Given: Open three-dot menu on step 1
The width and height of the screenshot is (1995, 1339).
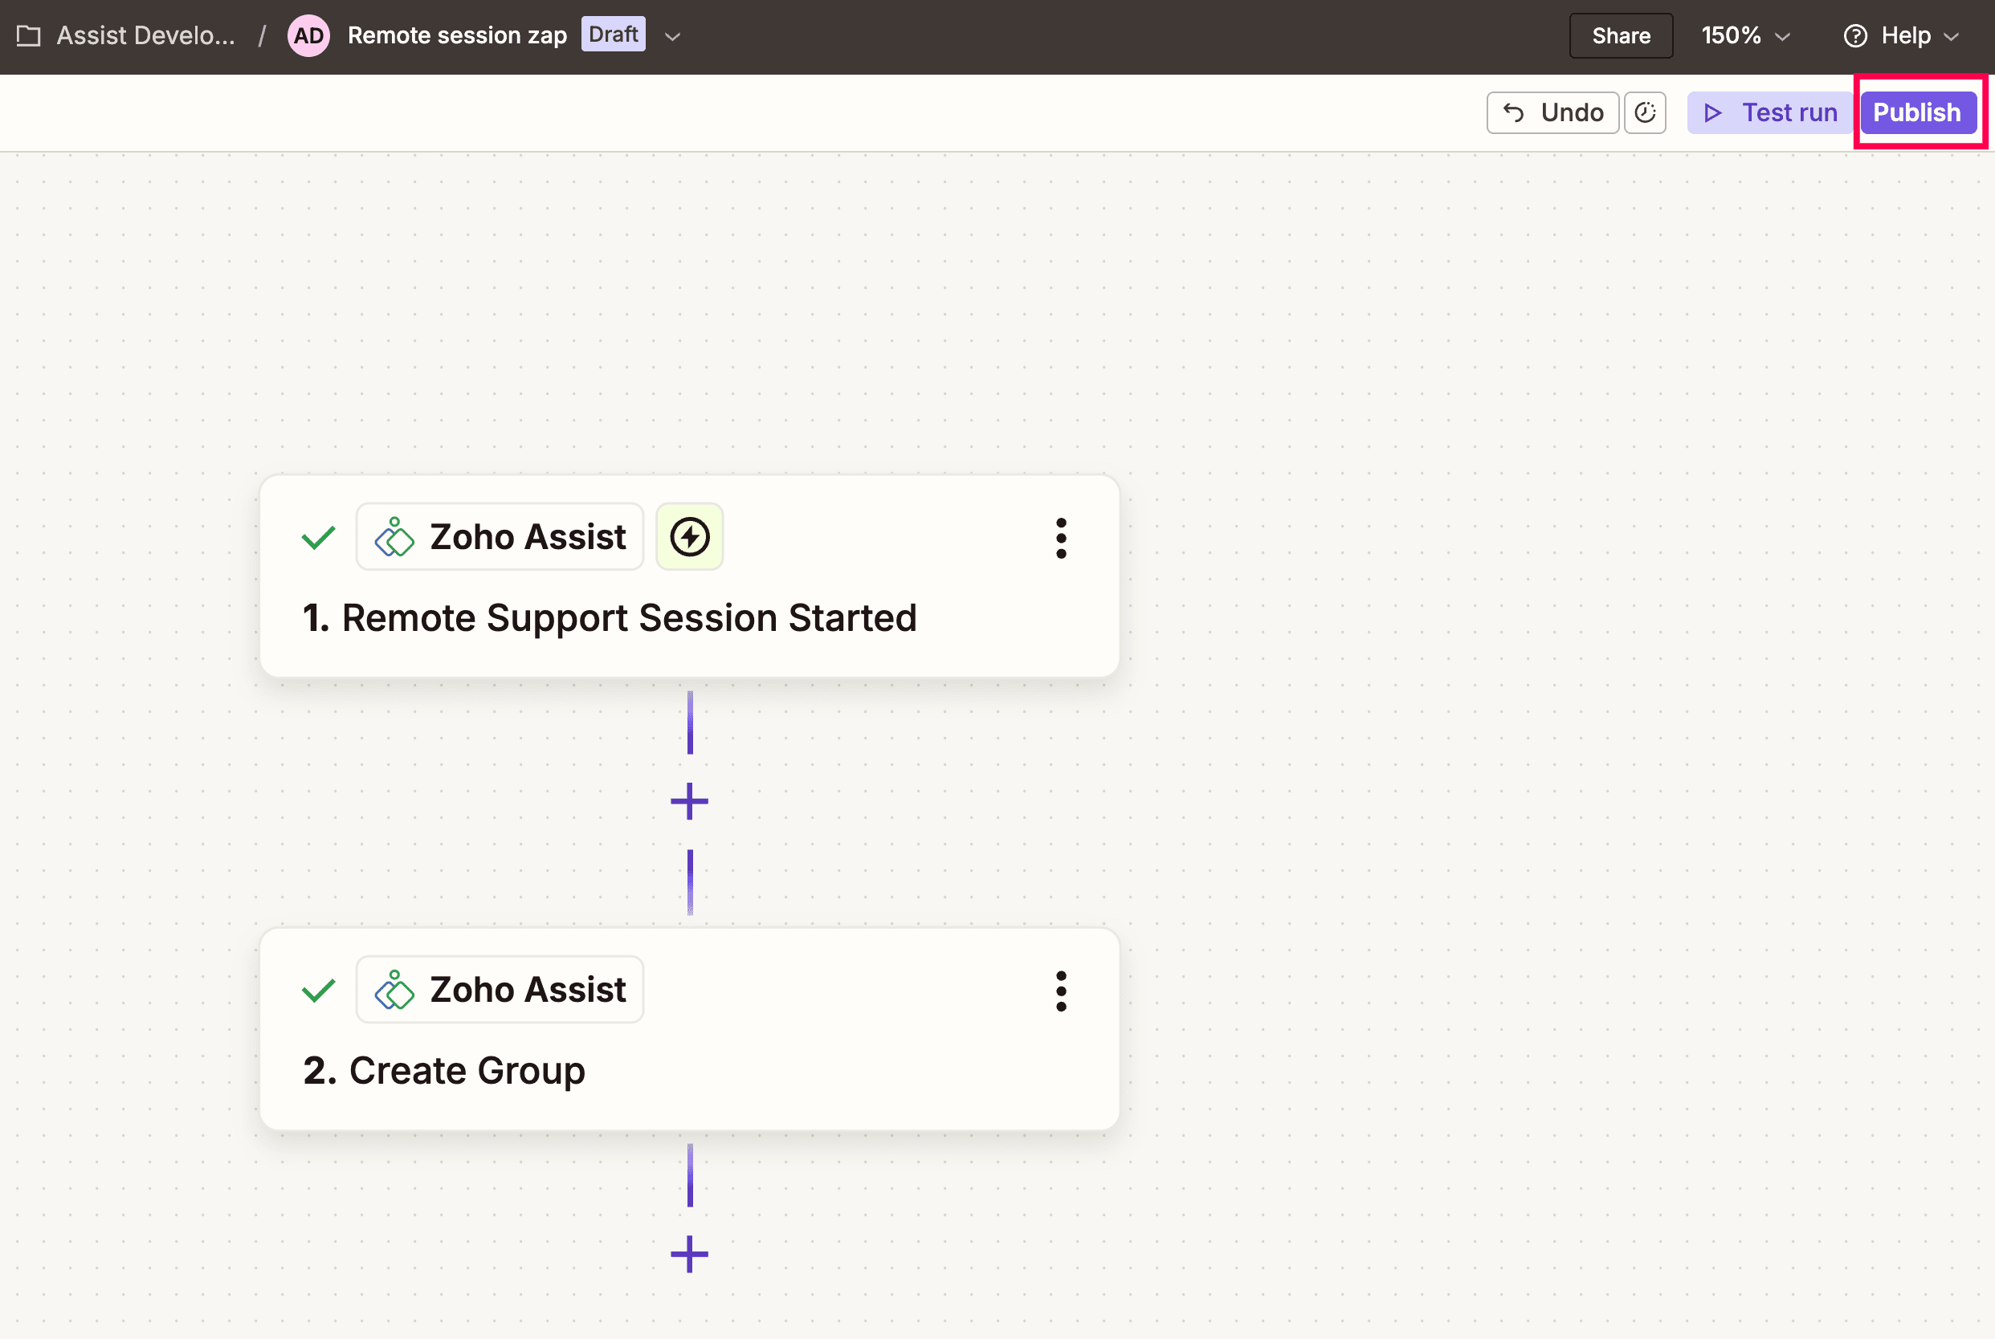Looking at the screenshot, I should coord(1061,538).
